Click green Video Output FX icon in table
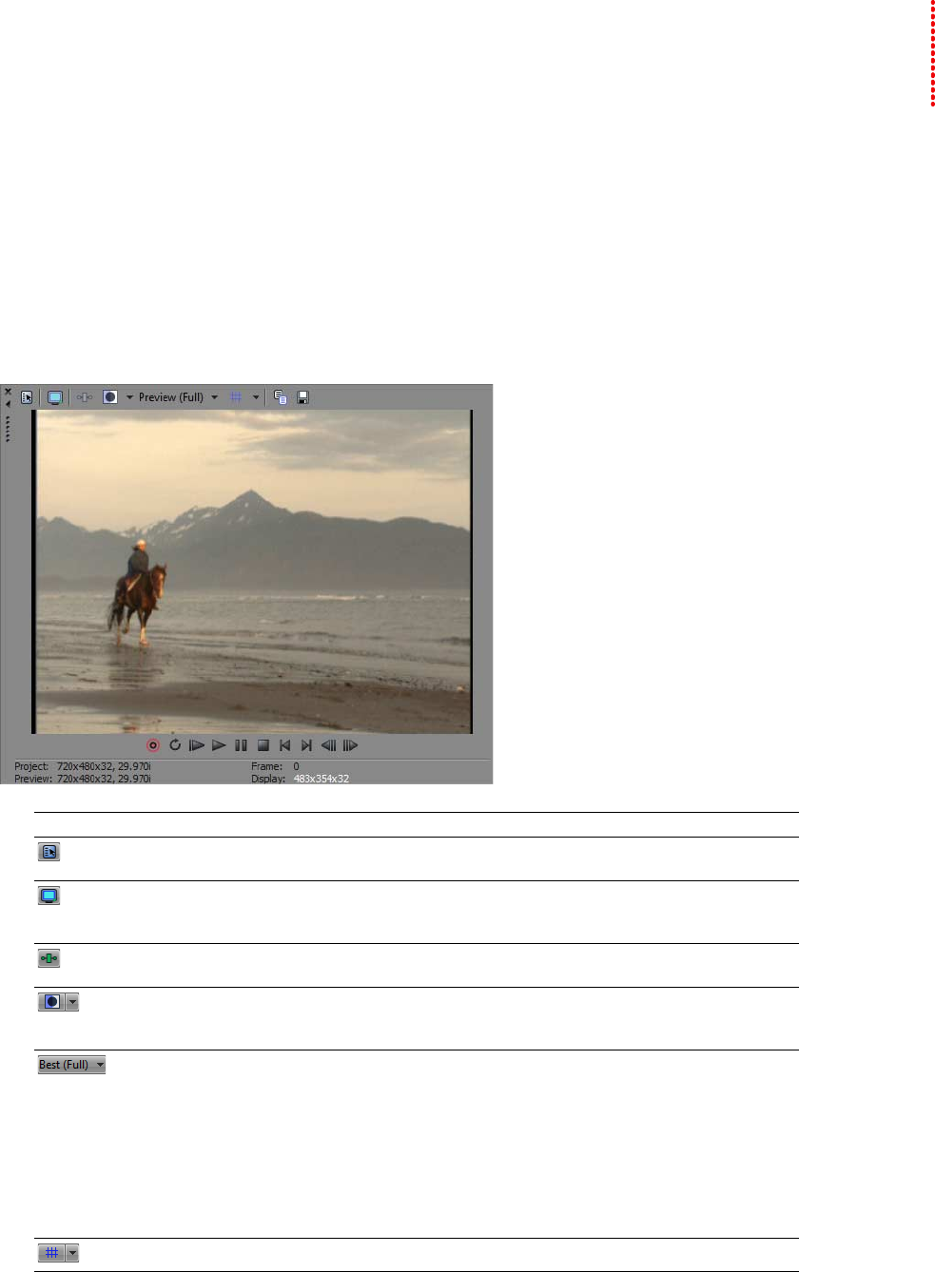This screenshot has width=935, height=1272. coord(49,958)
